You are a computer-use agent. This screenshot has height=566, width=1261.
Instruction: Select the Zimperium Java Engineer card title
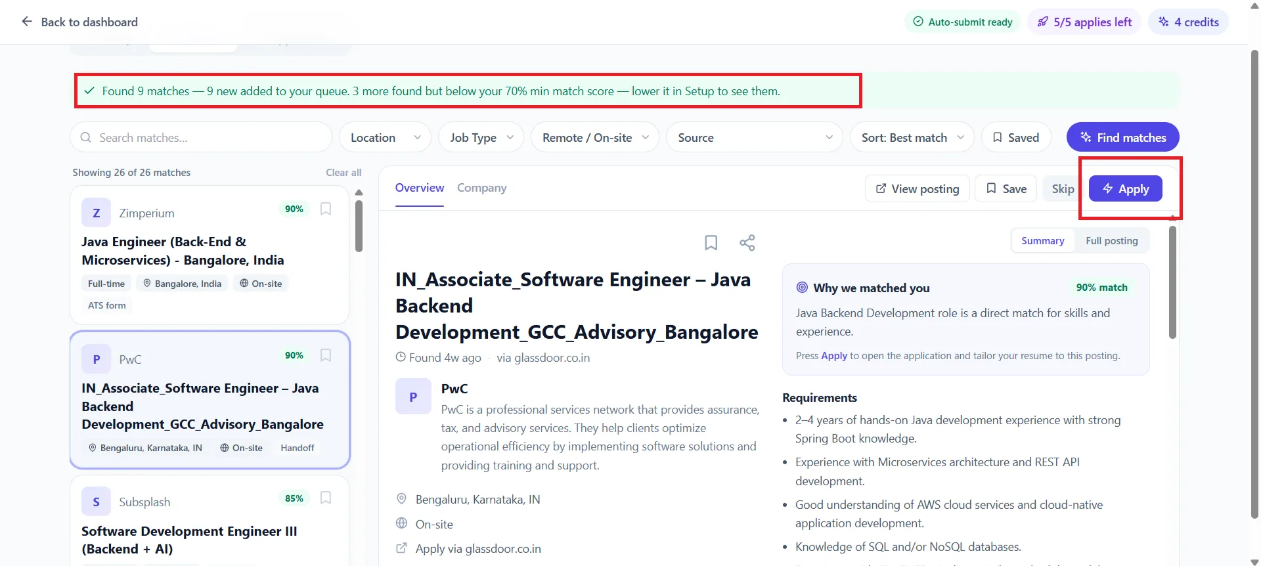183,251
